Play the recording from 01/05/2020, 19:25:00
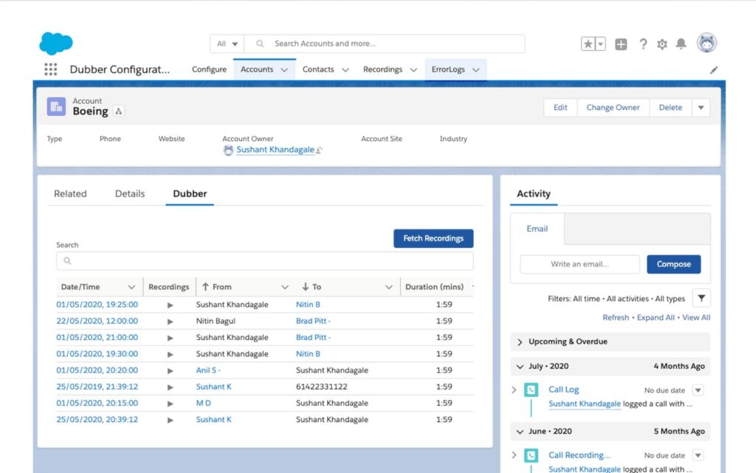756x473 pixels. tap(171, 305)
